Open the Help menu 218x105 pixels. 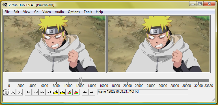[x=99, y=12]
